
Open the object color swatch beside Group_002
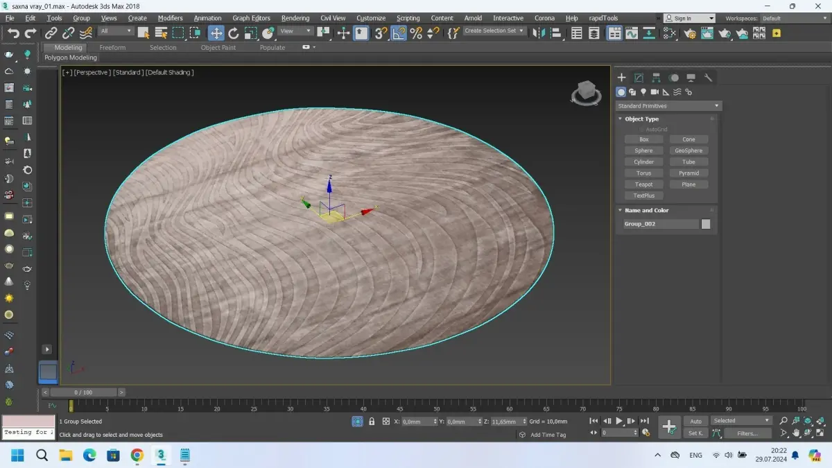click(706, 224)
